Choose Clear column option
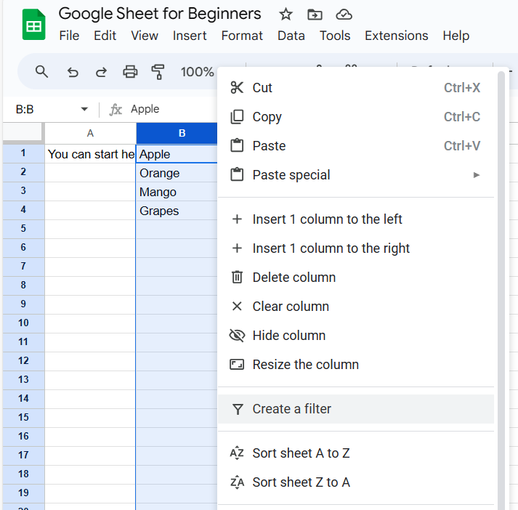 pos(356,307)
